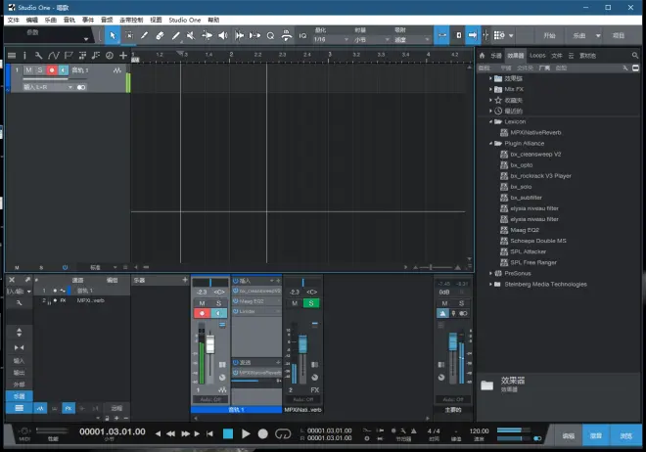Start playback with the play button
Viewport: 646px width, 452px height.
[246, 433]
